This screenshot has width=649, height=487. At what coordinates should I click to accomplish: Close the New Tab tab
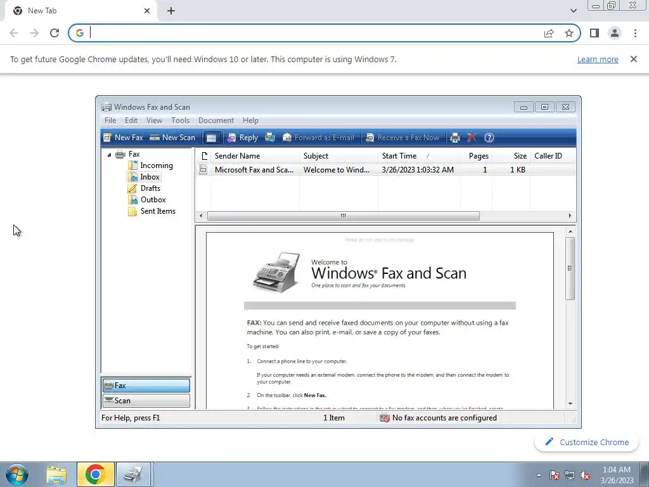[x=147, y=11]
